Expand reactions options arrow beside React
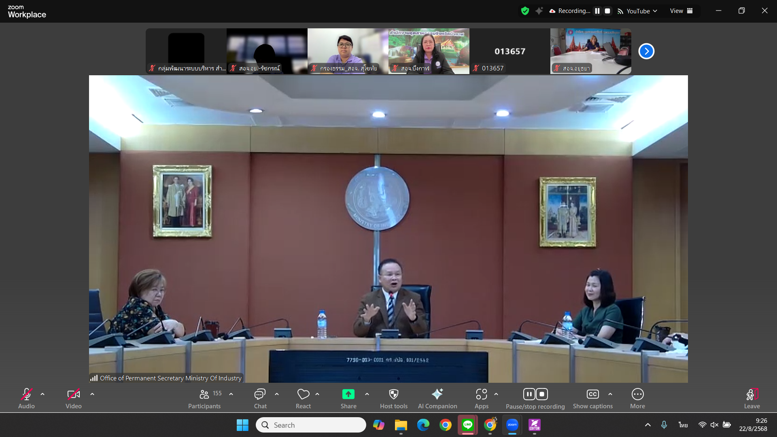The height and width of the screenshot is (437, 777). (317, 394)
